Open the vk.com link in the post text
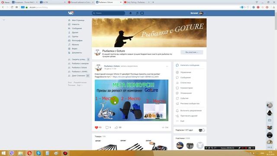The width and height of the screenshot is (277, 156). click(x=135, y=77)
